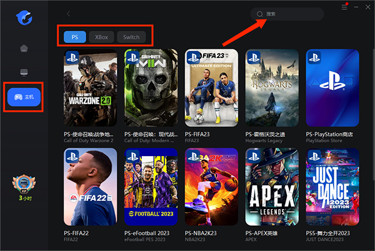The image size is (375, 251).
Task: Click the VIP badge icon
Action: pos(24,185)
